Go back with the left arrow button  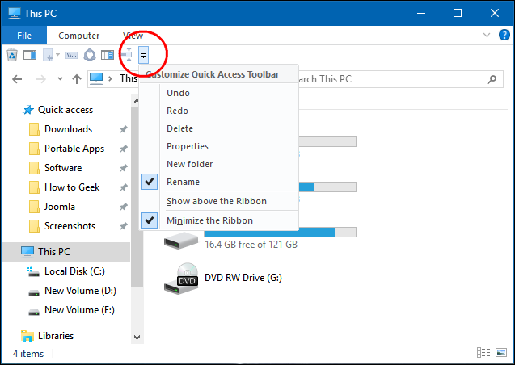(18, 79)
